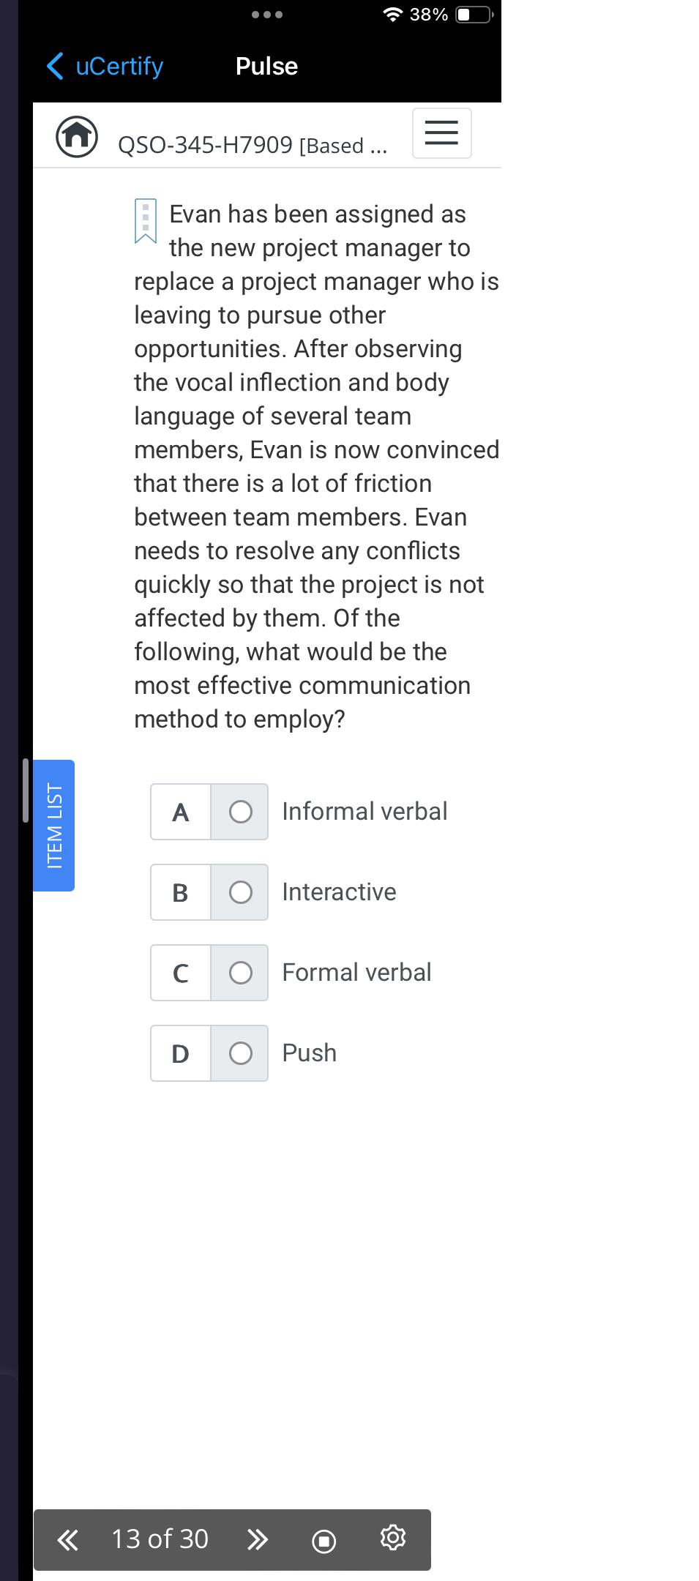Viewport: 699px width, 1581px height.
Task: Go back a question using the double-left chevron
Action: coord(67,1539)
